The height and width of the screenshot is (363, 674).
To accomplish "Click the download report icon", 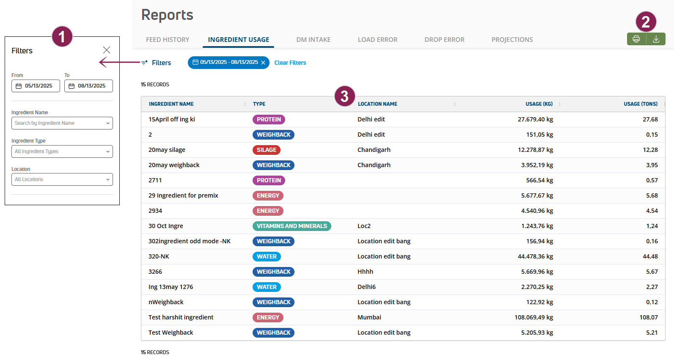I will (x=656, y=39).
